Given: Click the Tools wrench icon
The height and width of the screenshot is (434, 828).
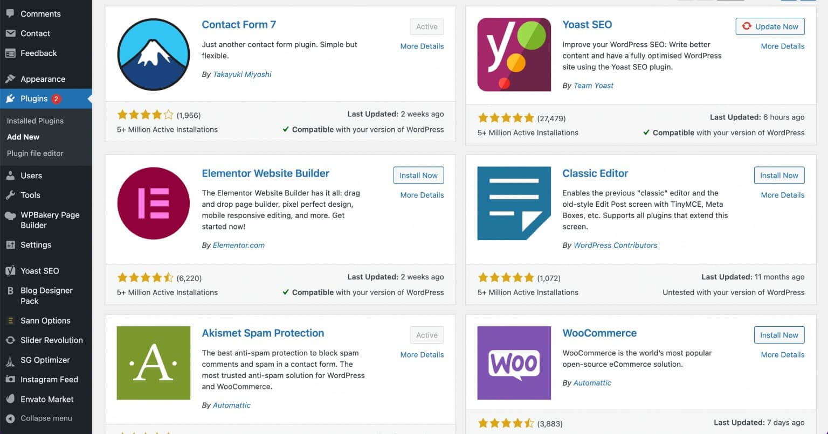Looking at the screenshot, I should pyautogui.click(x=11, y=195).
